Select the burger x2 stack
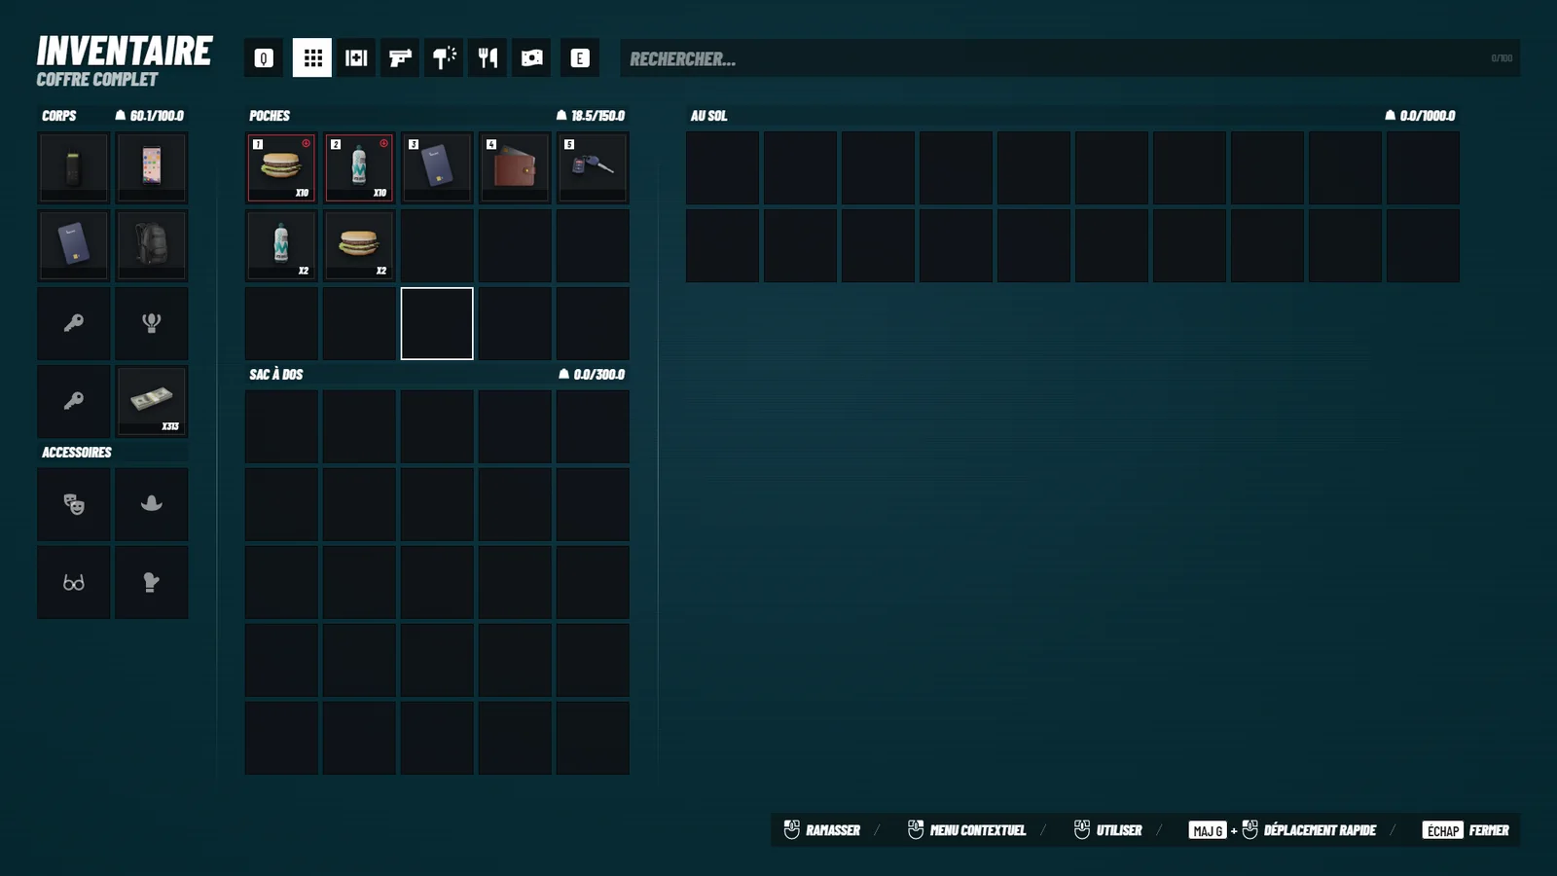This screenshot has width=1557, height=876. pyautogui.click(x=359, y=245)
